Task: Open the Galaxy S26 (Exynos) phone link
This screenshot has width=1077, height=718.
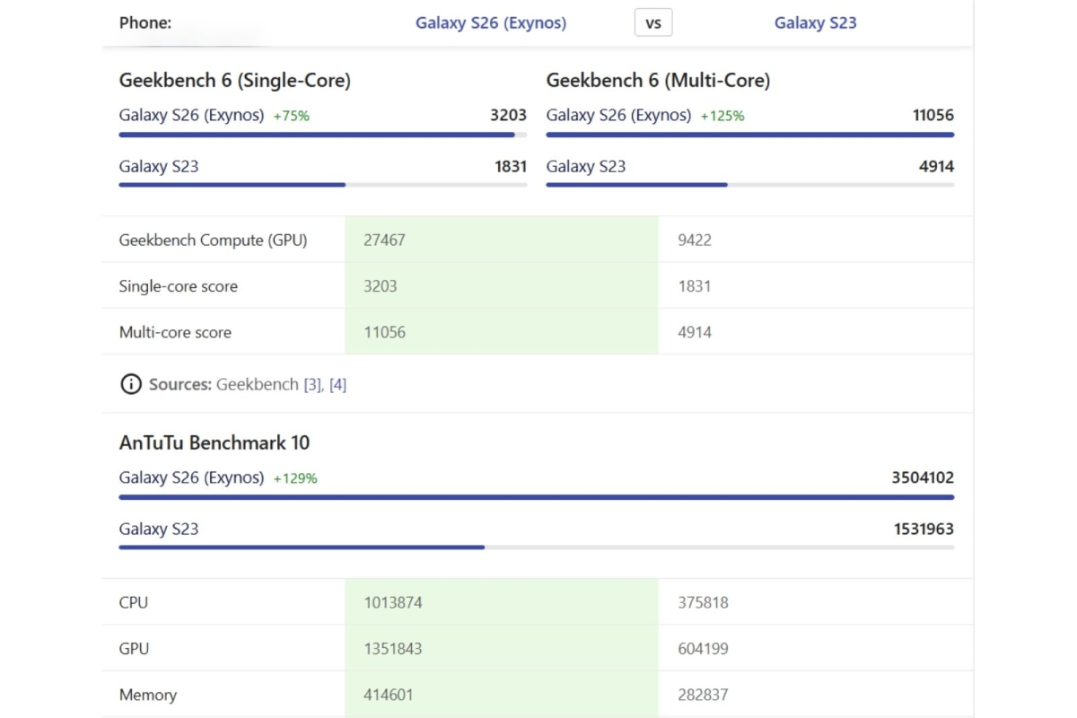Action: click(x=490, y=23)
